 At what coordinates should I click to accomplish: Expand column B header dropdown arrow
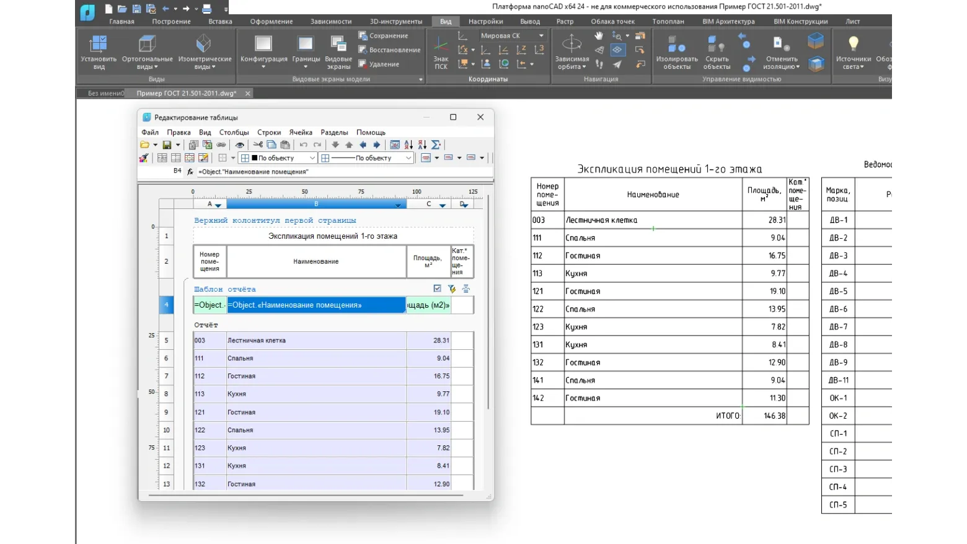398,205
